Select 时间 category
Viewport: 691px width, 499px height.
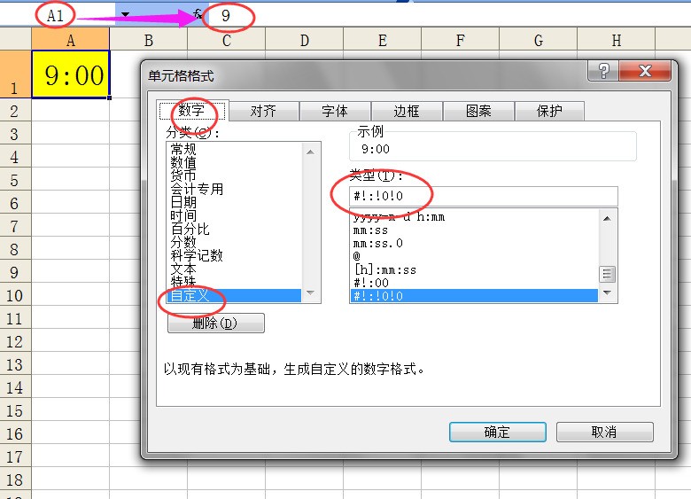pyautogui.click(x=235, y=215)
